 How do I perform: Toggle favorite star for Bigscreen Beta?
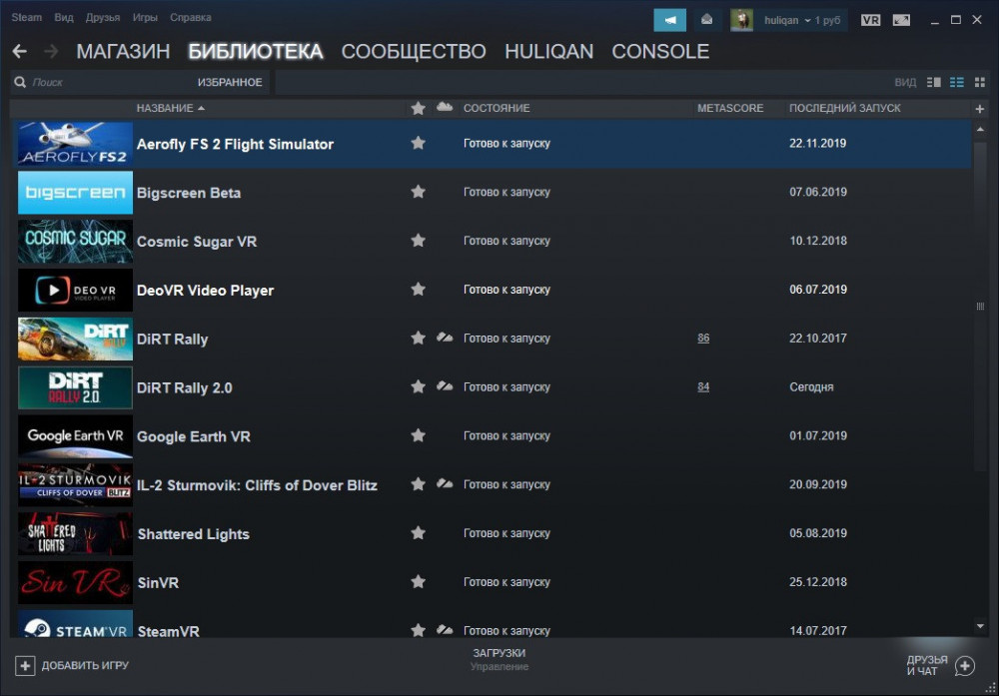click(418, 192)
